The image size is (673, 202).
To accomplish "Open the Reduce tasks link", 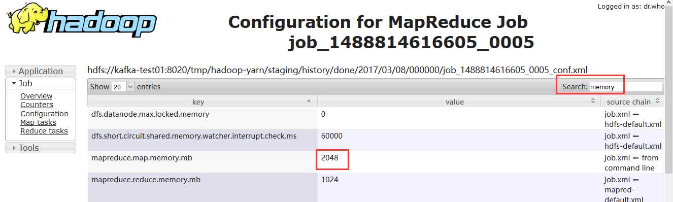I will point(44,131).
